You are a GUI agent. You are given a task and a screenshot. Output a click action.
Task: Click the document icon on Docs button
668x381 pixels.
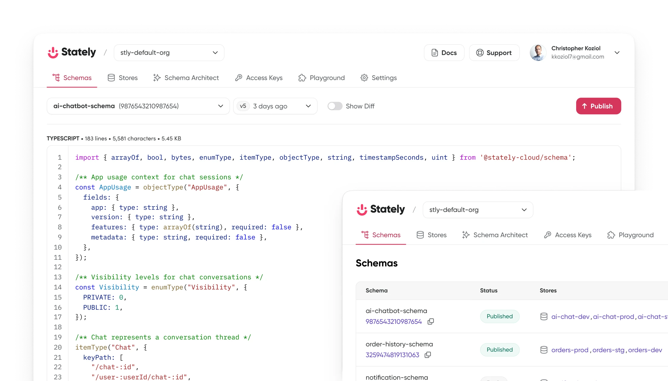(x=435, y=53)
